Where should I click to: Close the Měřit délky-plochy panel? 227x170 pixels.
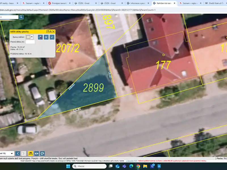point(53,32)
